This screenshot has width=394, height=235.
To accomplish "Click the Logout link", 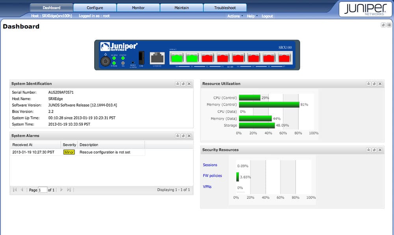I will pyautogui.click(x=267, y=16).
